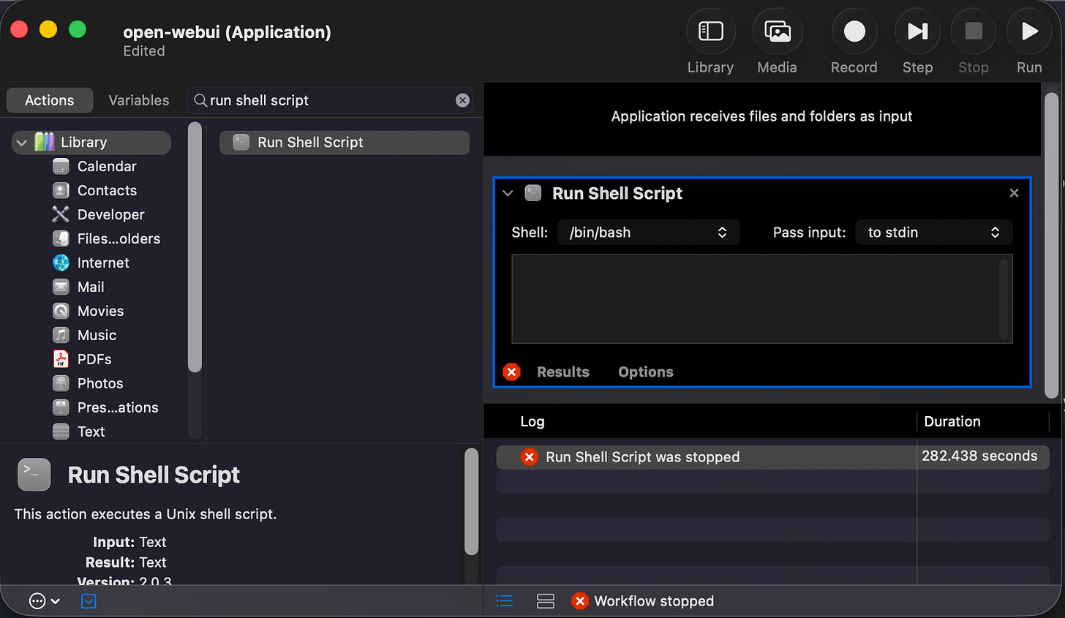Toggle the log list view button
Image resolution: width=1065 pixels, height=618 pixels.
505,601
